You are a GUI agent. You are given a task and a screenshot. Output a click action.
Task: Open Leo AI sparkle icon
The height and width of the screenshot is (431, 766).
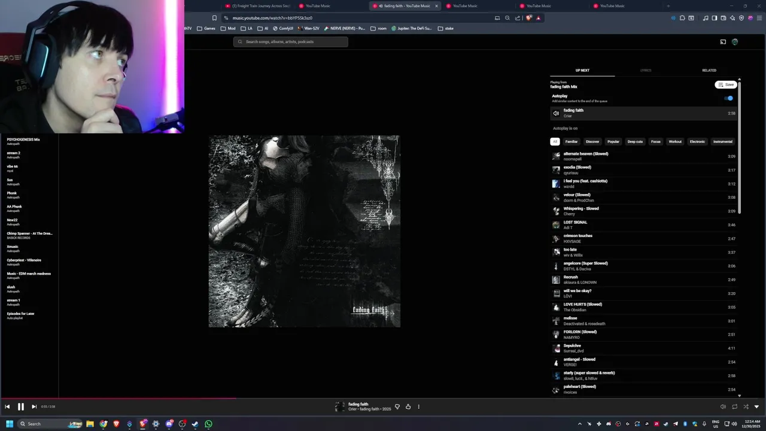732,18
